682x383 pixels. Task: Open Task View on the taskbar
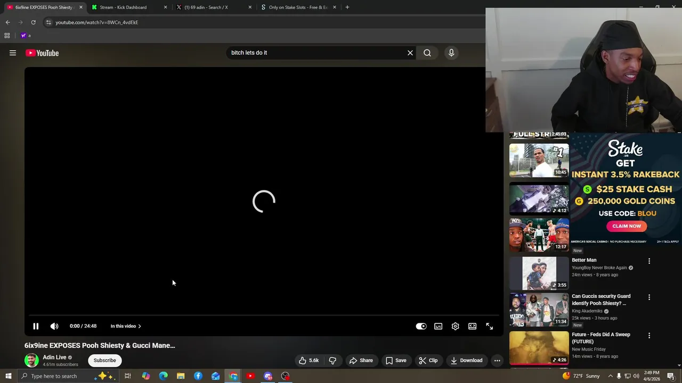(128, 376)
